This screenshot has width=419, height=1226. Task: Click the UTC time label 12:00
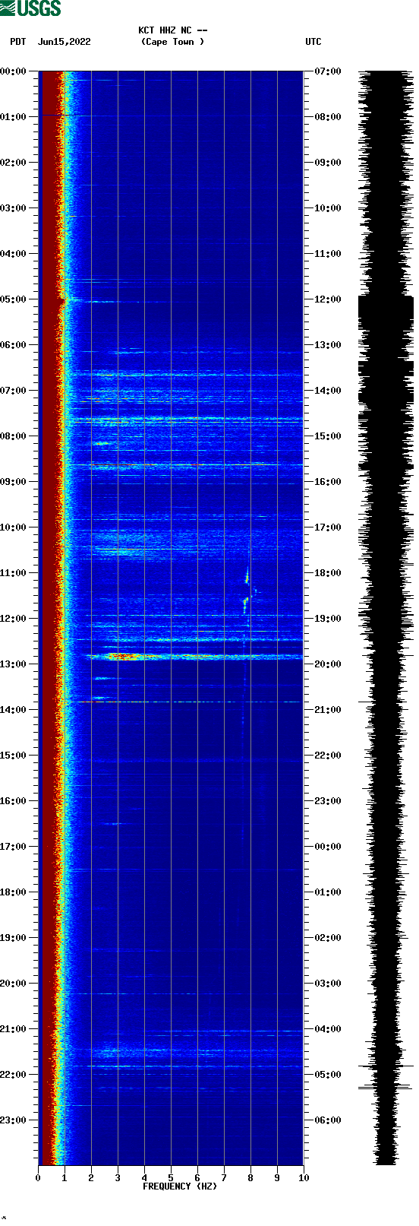pos(328,299)
